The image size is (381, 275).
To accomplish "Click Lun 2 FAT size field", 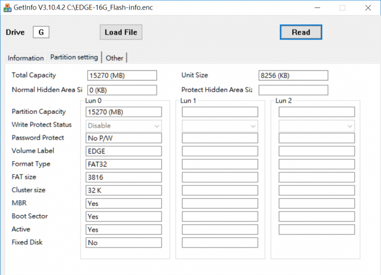I will (316, 177).
